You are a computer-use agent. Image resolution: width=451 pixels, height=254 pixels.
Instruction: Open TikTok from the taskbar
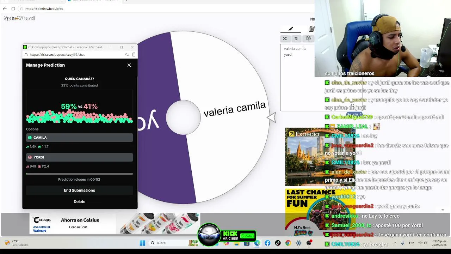tap(278, 243)
